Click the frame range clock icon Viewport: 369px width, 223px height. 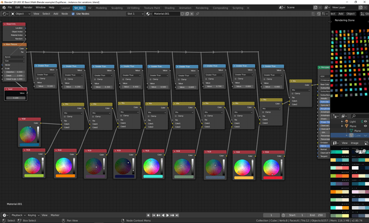pos(283,215)
